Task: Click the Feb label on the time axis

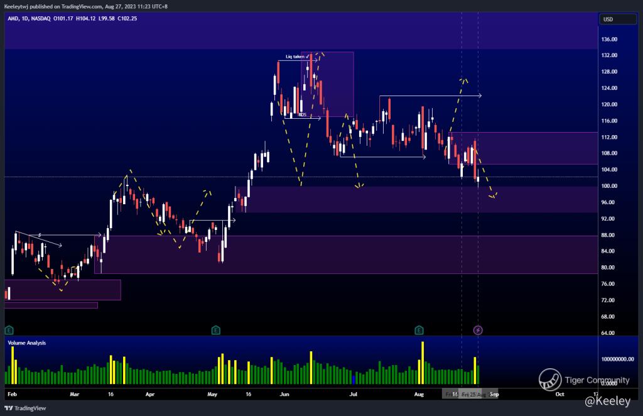Action: [x=13, y=394]
